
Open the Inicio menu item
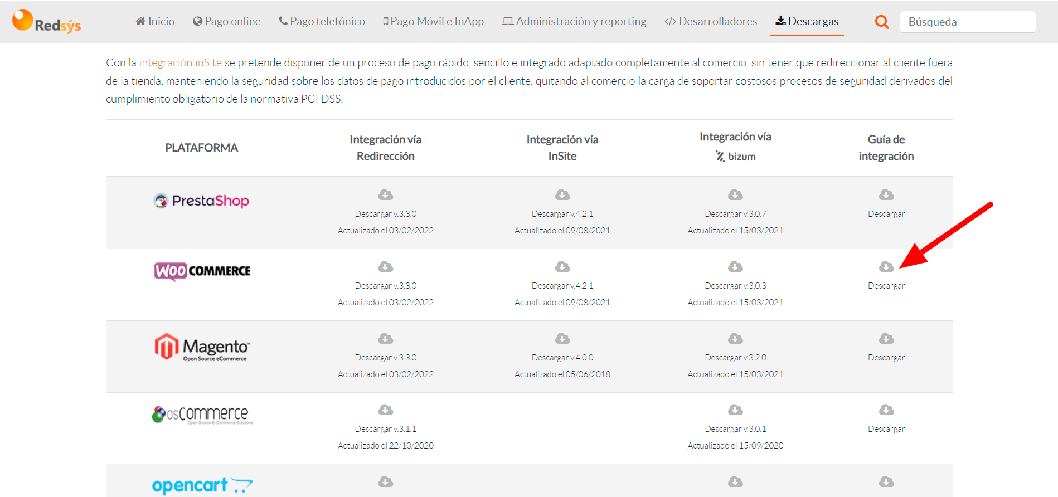click(155, 21)
